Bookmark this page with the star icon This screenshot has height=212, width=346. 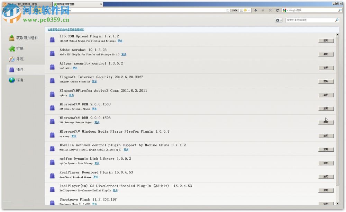point(228,10)
